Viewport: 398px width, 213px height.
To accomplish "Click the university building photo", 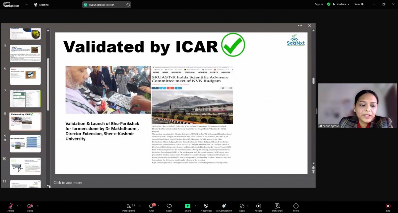I will pos(192,107).
